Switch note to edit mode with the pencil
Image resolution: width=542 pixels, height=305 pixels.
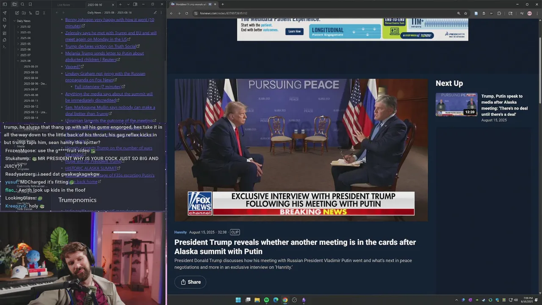click(x=155, y=13)
